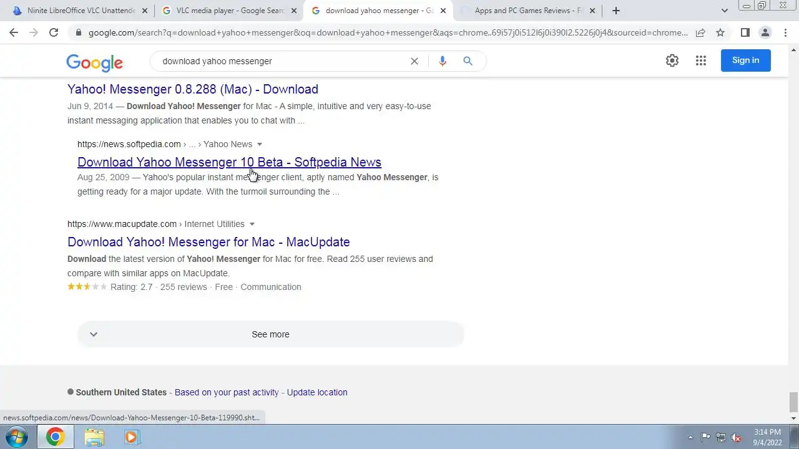The width and height of the screenshot is (799, 449).
Task: Open Windows Explorer from taskbar
Action: [x=94, y=437]
